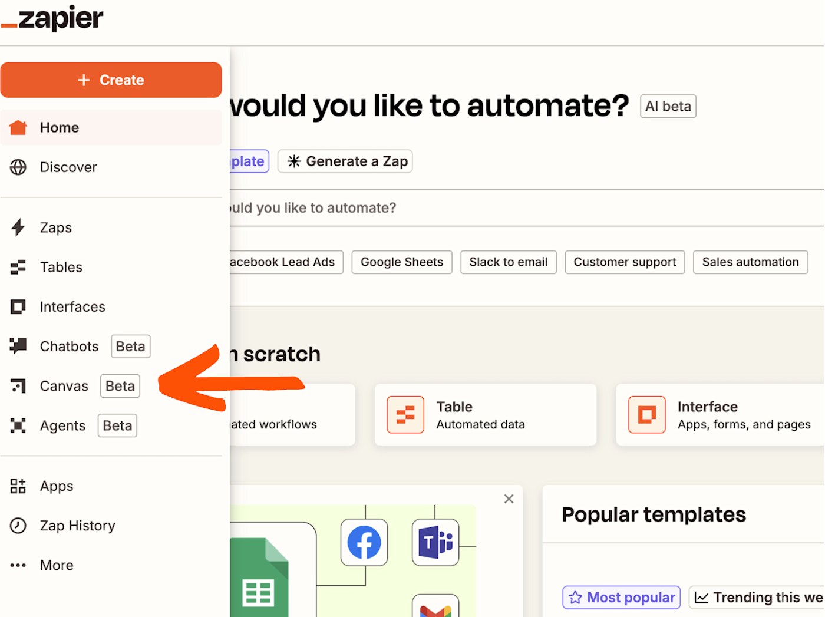The width and height of the screenshot is (825, 617).
Task: Open Canvas in the sidebar
Action: pyautogui.click(x=64, y=386)
